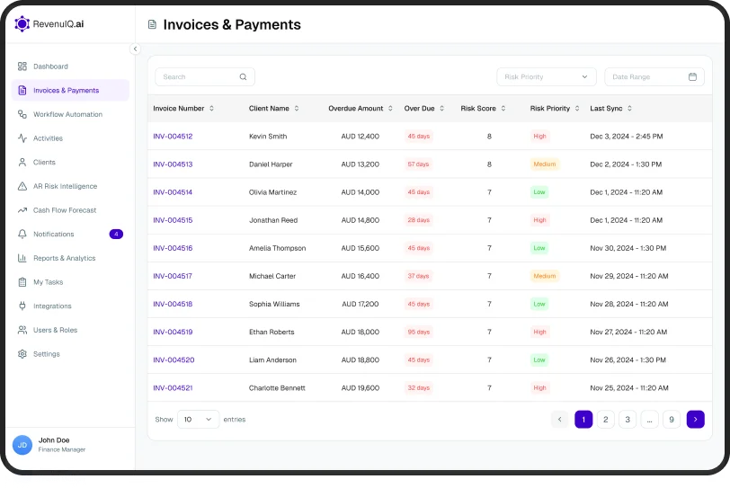Viewport: 730px width, 488px height.
Task: Click the Users & Roles people icon
Action: (22, 330)
